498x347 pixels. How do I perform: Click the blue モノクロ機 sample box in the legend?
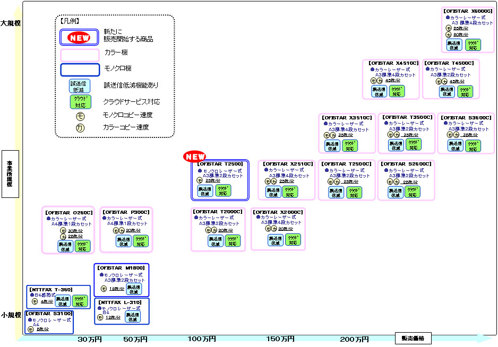(80, 70)
